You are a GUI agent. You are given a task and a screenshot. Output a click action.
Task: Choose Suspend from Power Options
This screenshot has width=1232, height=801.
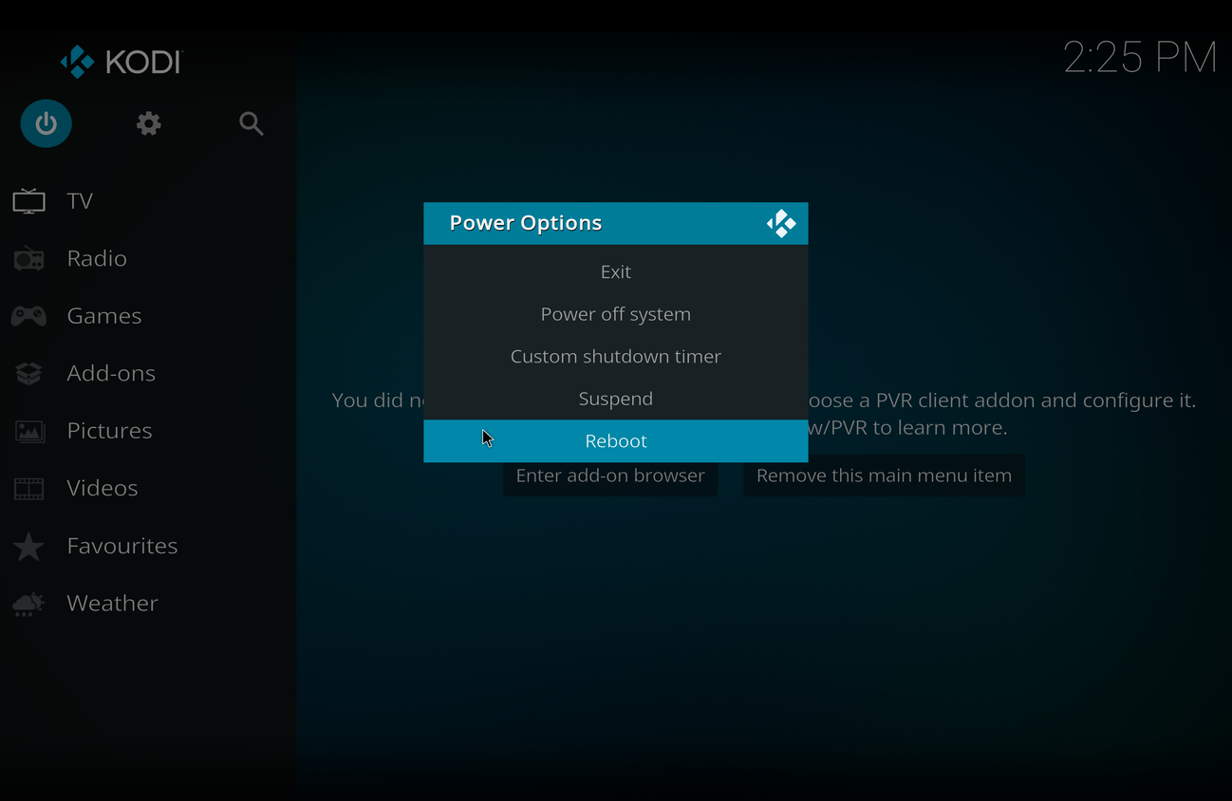pos(616,399)
